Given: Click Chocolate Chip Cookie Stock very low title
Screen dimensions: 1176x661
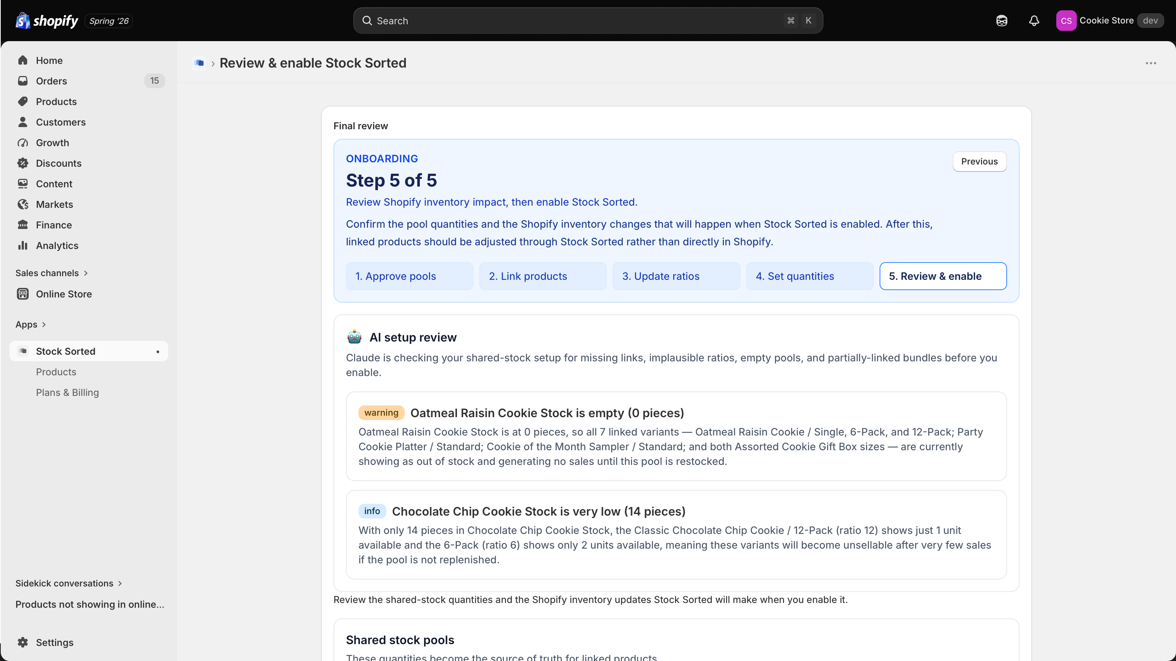Looking at the screenshot, I should point(539,511).
